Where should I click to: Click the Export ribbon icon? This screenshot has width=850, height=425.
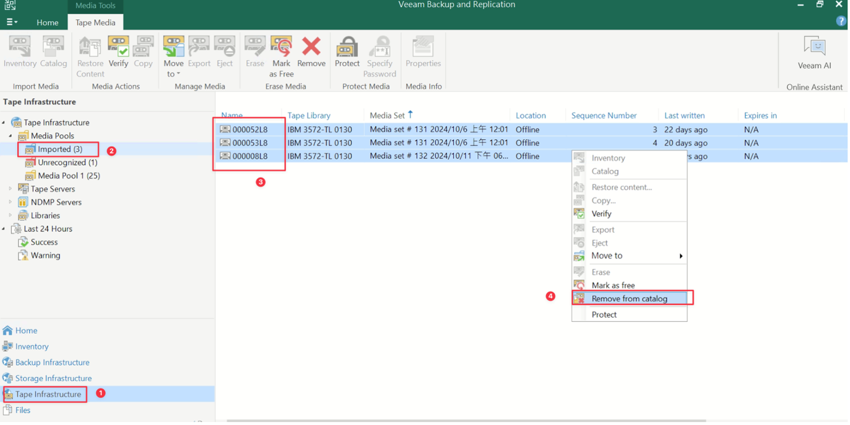(x=199, y=52)
